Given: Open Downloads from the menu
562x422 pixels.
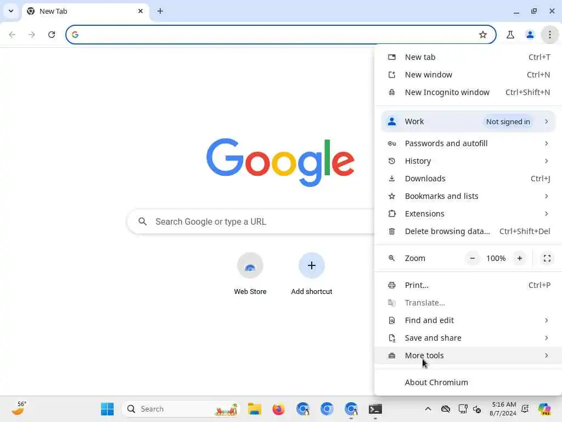Looking at the screenshot, I should point(468,179).
